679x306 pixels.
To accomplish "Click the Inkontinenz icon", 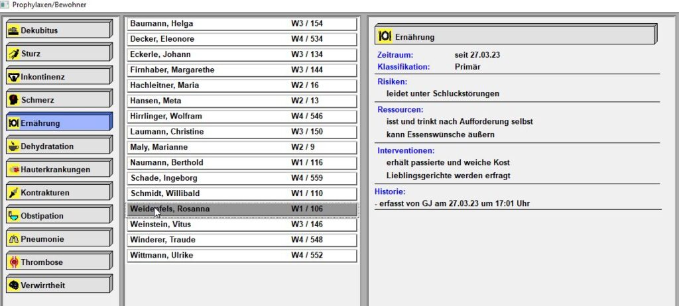I will [13, 77].
